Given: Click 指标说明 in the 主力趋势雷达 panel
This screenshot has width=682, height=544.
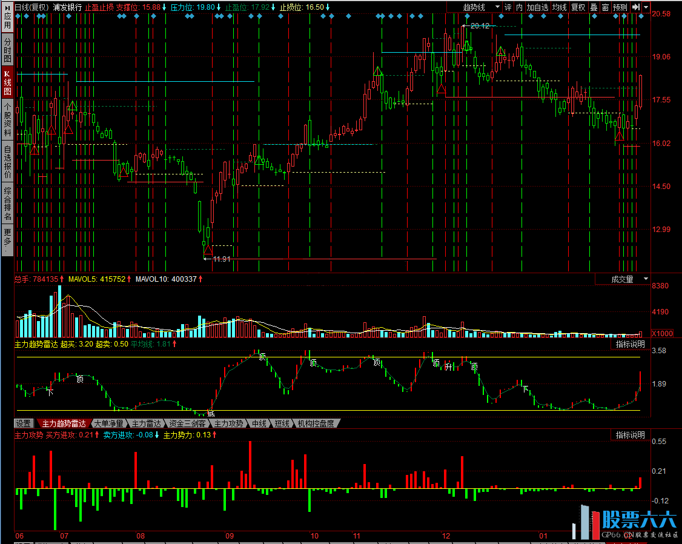Looking at the screenshot, I should [630, 344].
